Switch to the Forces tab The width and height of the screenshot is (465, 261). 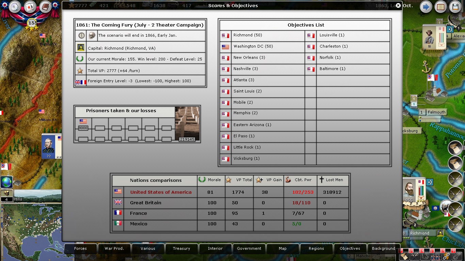coord(80,248)
